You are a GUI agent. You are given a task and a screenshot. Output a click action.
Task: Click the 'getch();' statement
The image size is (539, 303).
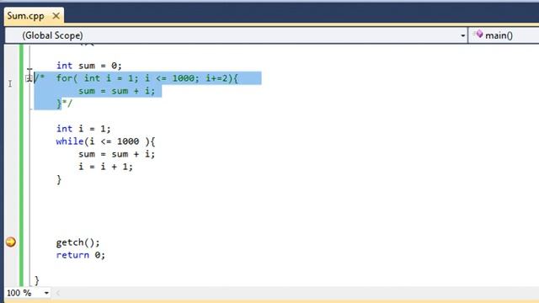(x=77, y=242)
